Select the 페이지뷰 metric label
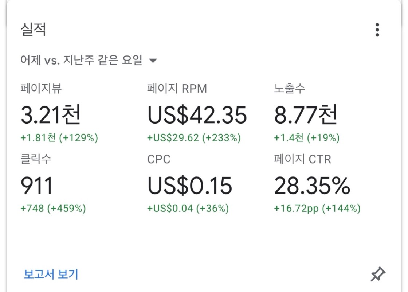Screen dimensions: 408x292 [x=44, y=89]
